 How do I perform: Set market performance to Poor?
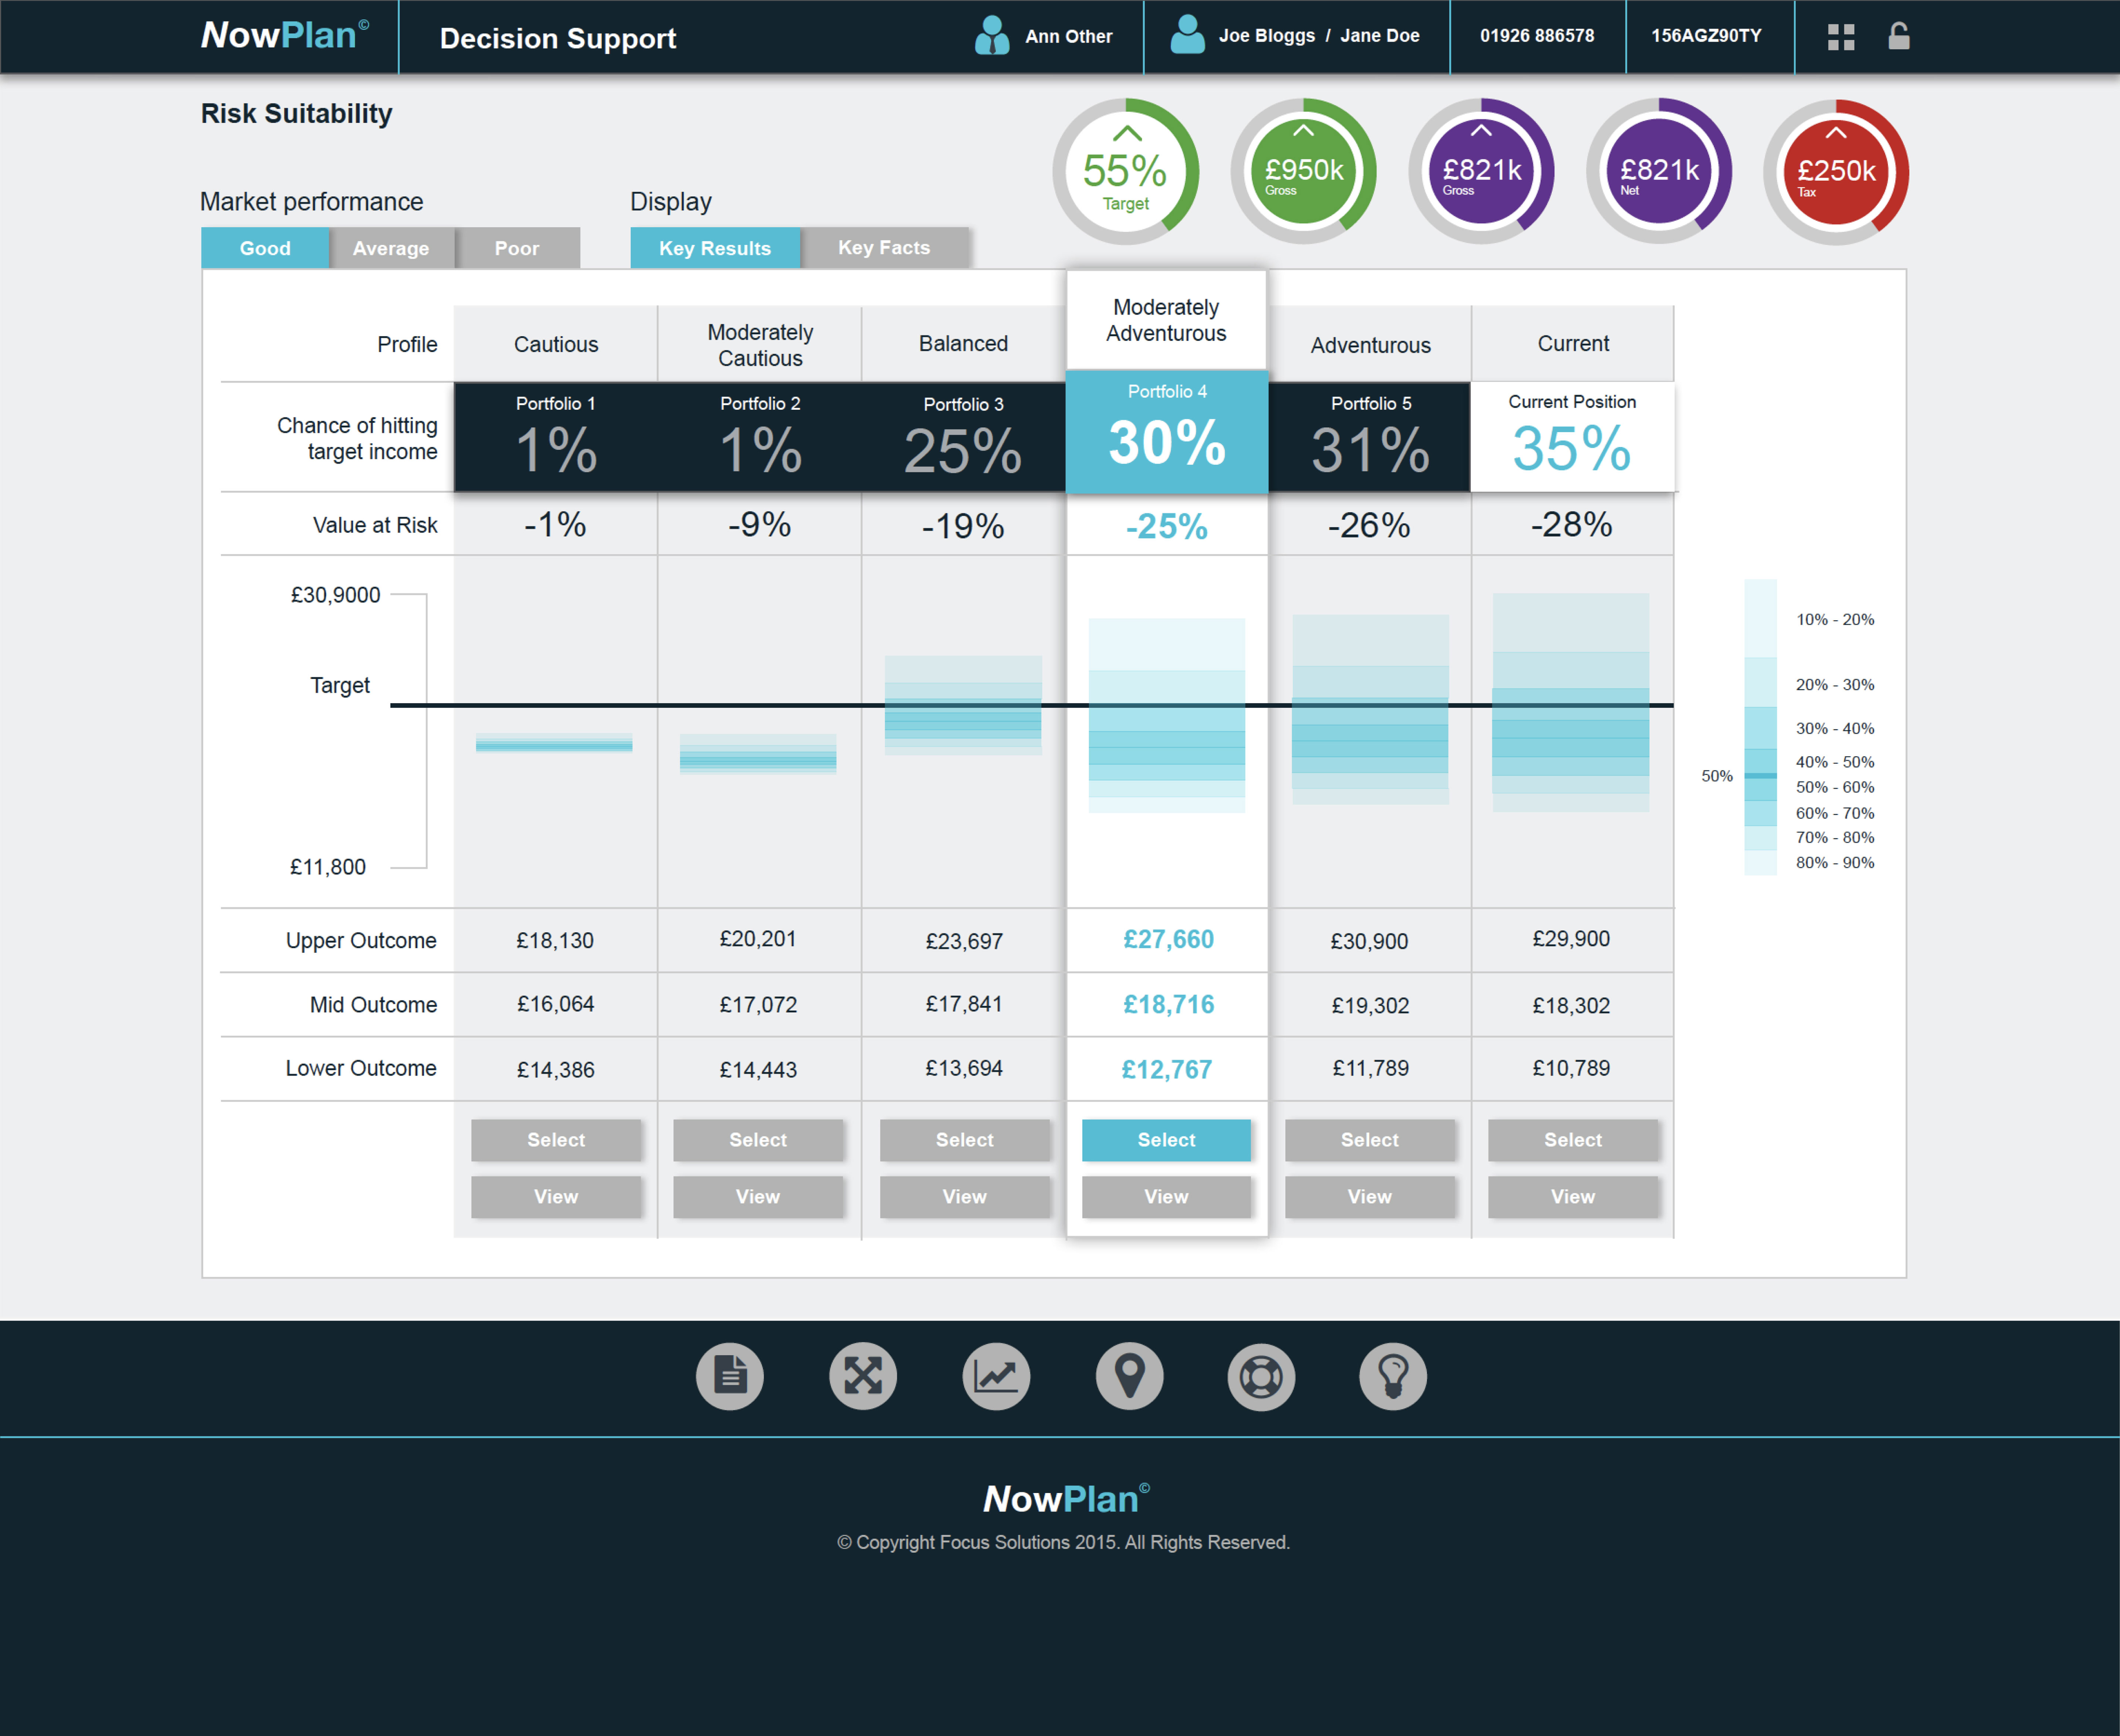(517, 248)
